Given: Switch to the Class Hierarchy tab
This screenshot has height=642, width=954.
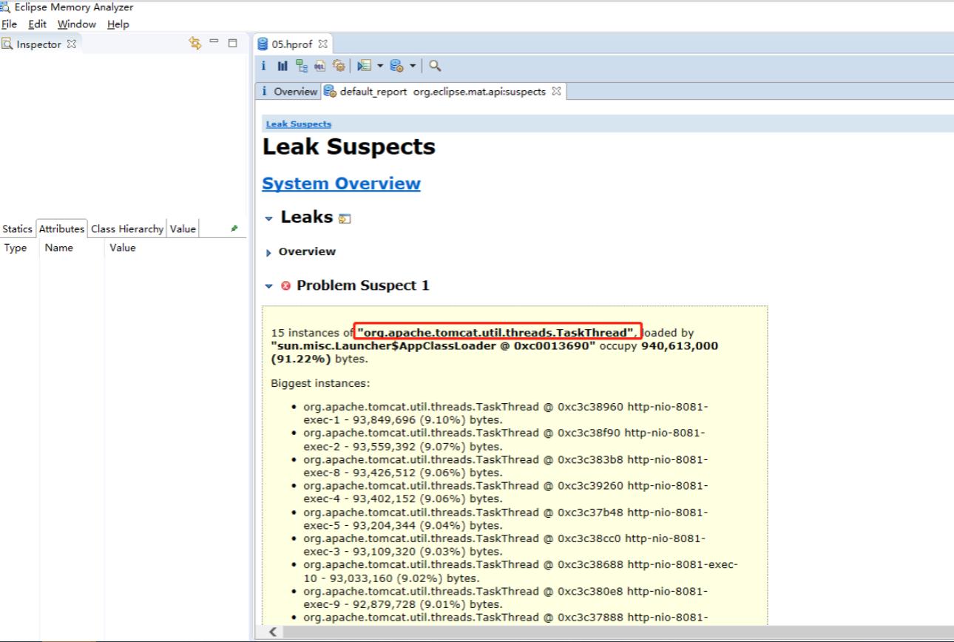Looking at the screenshot, I should tap(127, 229).
